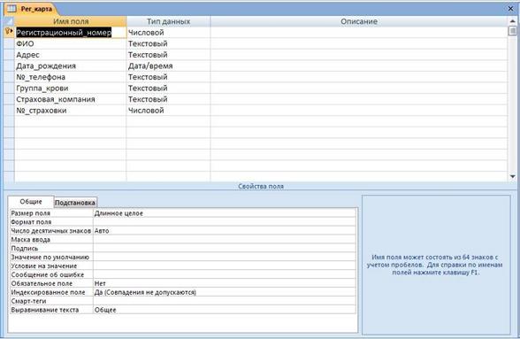Viewport: 520px width, 339px height.
Task: Click row selector of №_страховки row
Action: coord(9,111)
